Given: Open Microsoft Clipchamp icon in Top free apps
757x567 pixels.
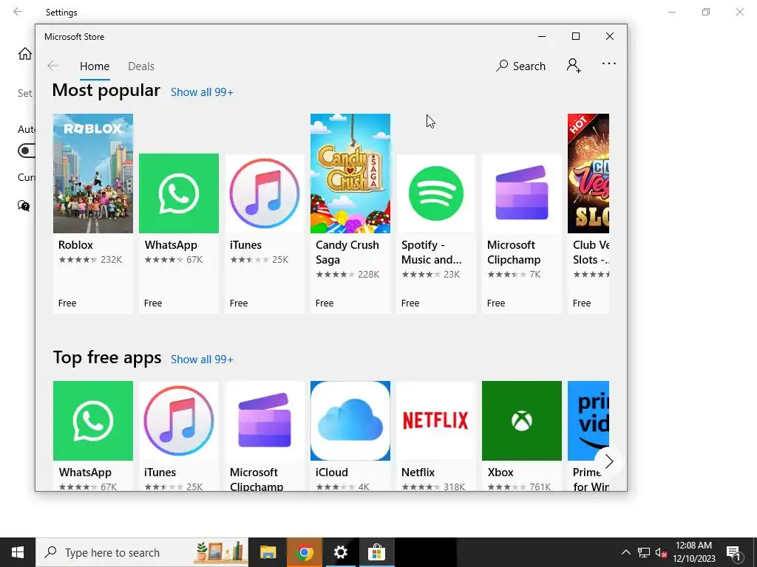Looking at the screenshot, I should 265,421.
